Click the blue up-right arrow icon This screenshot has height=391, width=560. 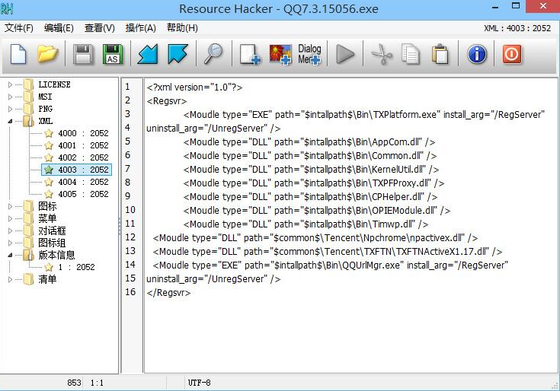coord(178,54)
